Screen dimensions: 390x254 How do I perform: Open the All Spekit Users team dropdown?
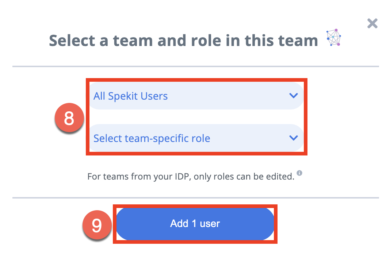[x=196, y=96]
